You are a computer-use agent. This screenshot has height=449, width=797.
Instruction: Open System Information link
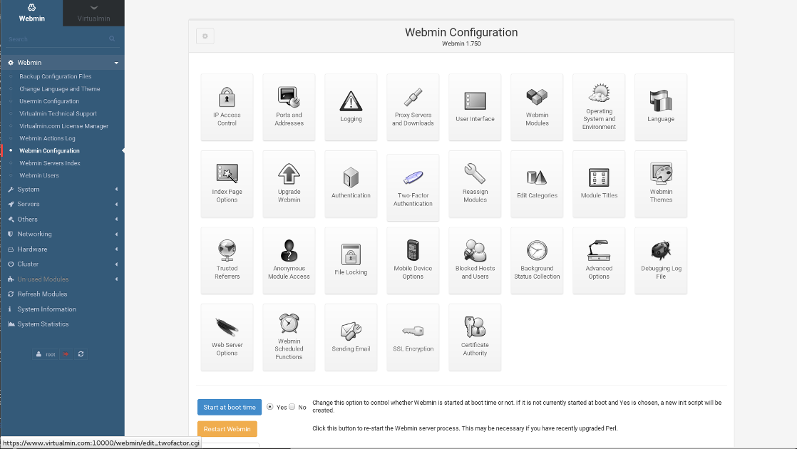pos(47,309)
